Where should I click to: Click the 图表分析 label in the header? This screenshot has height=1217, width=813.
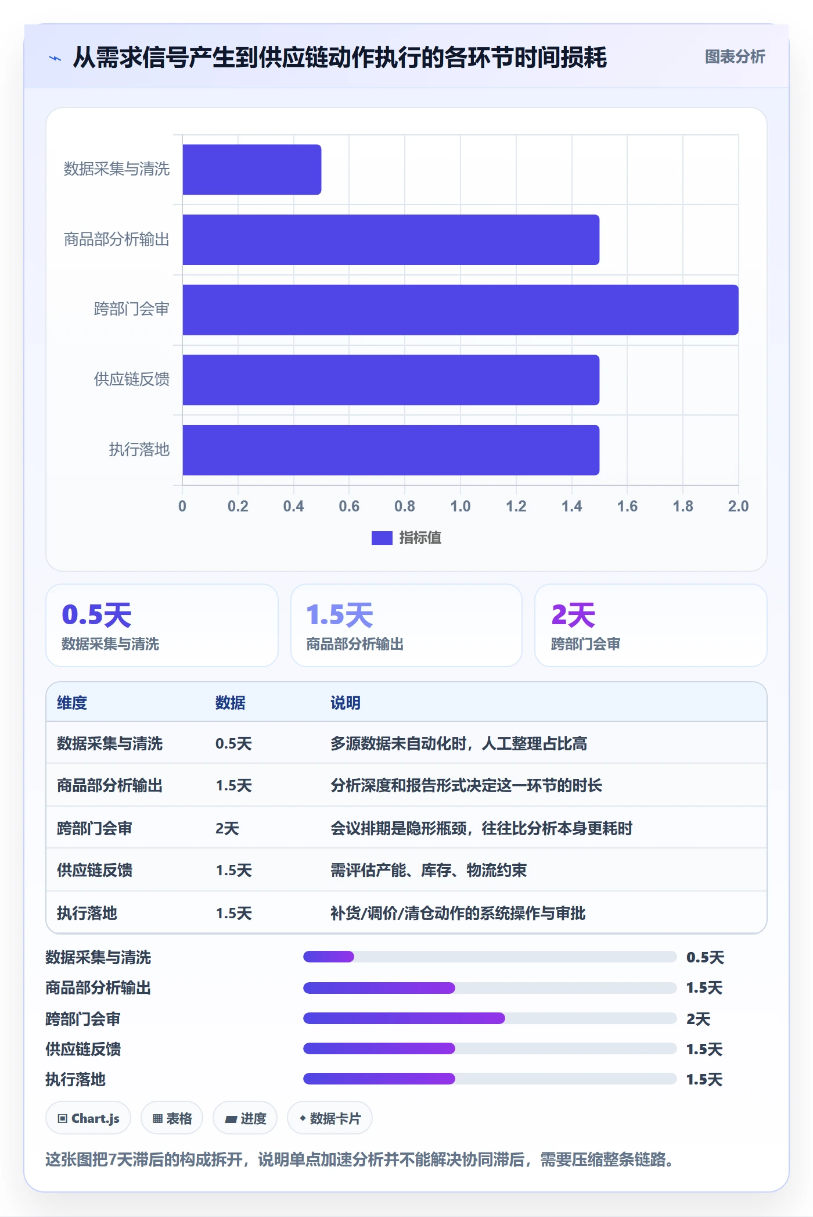tap(735, 57)
